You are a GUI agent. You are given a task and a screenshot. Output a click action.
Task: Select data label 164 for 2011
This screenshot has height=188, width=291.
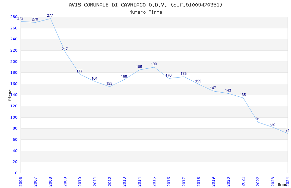point(94,79)
